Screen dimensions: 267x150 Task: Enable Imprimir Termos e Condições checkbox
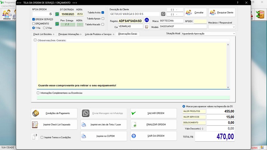pyautogui.click(x=42, y=137)
